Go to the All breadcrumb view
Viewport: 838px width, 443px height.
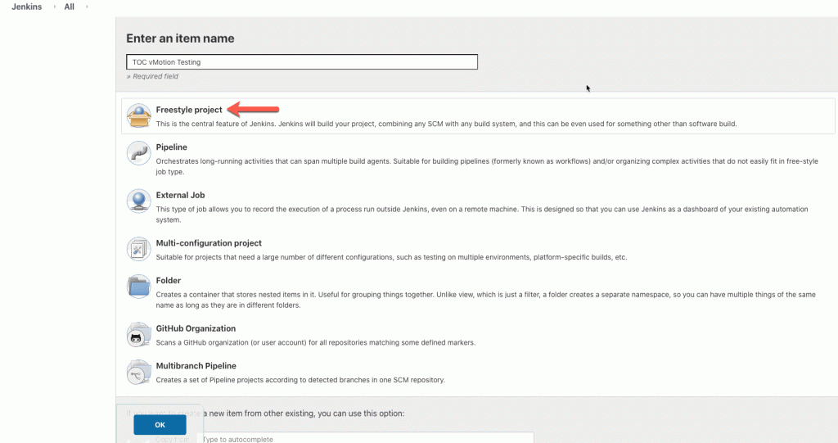[x=69, y=7]
